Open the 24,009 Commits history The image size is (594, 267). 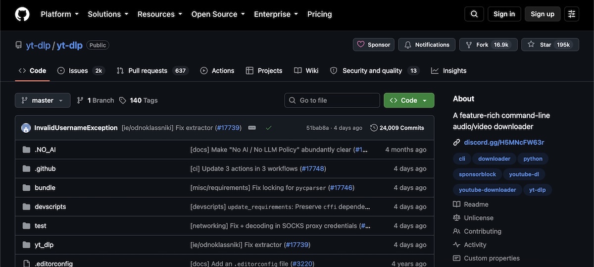[397, 128]
